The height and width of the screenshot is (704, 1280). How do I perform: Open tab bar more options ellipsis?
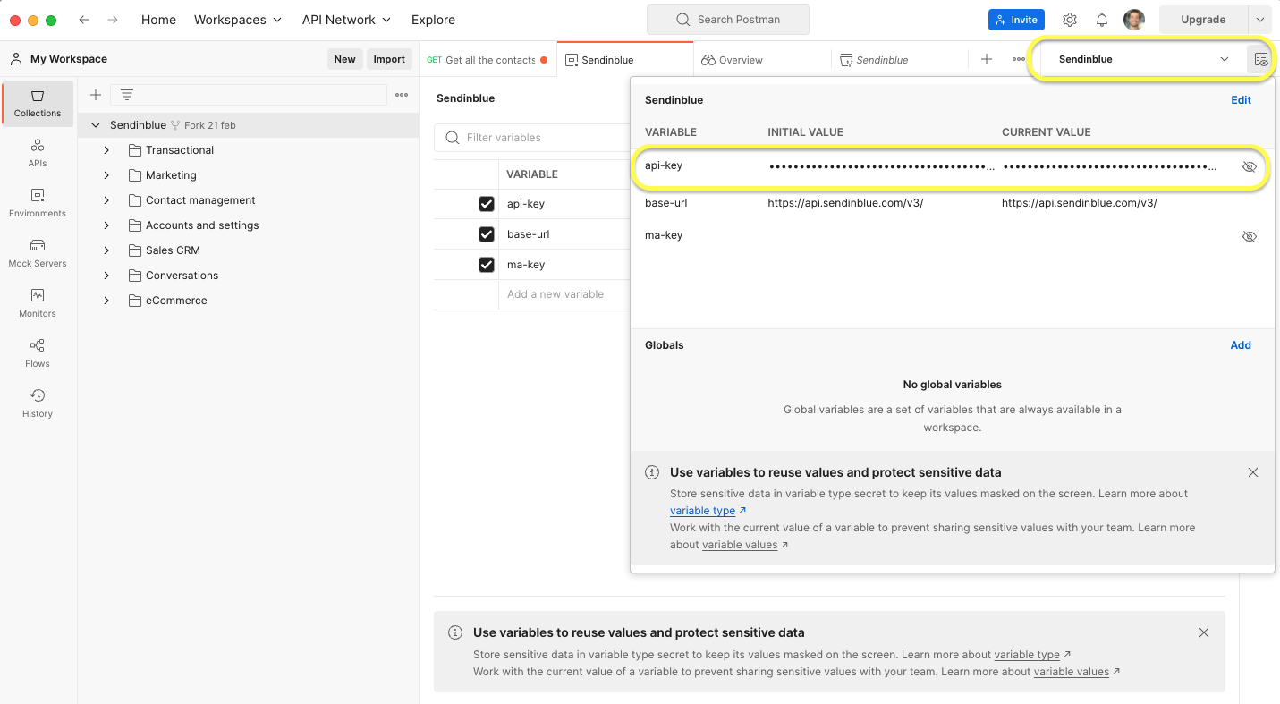pyautogui.click(x=1019, y=59)
